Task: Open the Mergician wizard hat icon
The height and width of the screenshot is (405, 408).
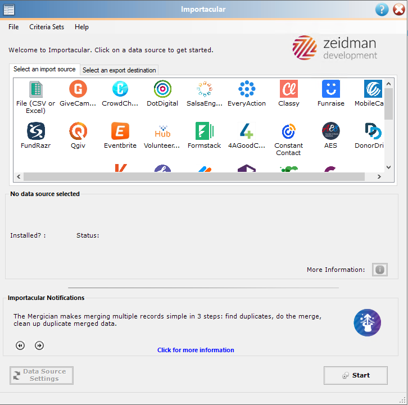Action: [367, 322]
